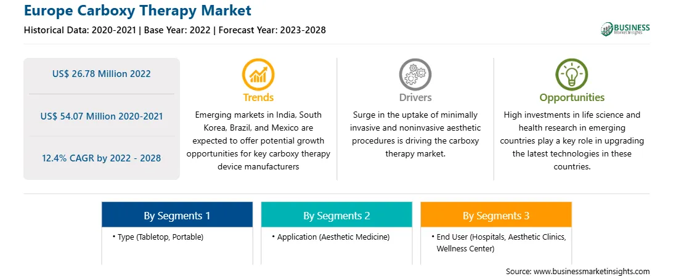Click the Trends heading

[258, 97]
